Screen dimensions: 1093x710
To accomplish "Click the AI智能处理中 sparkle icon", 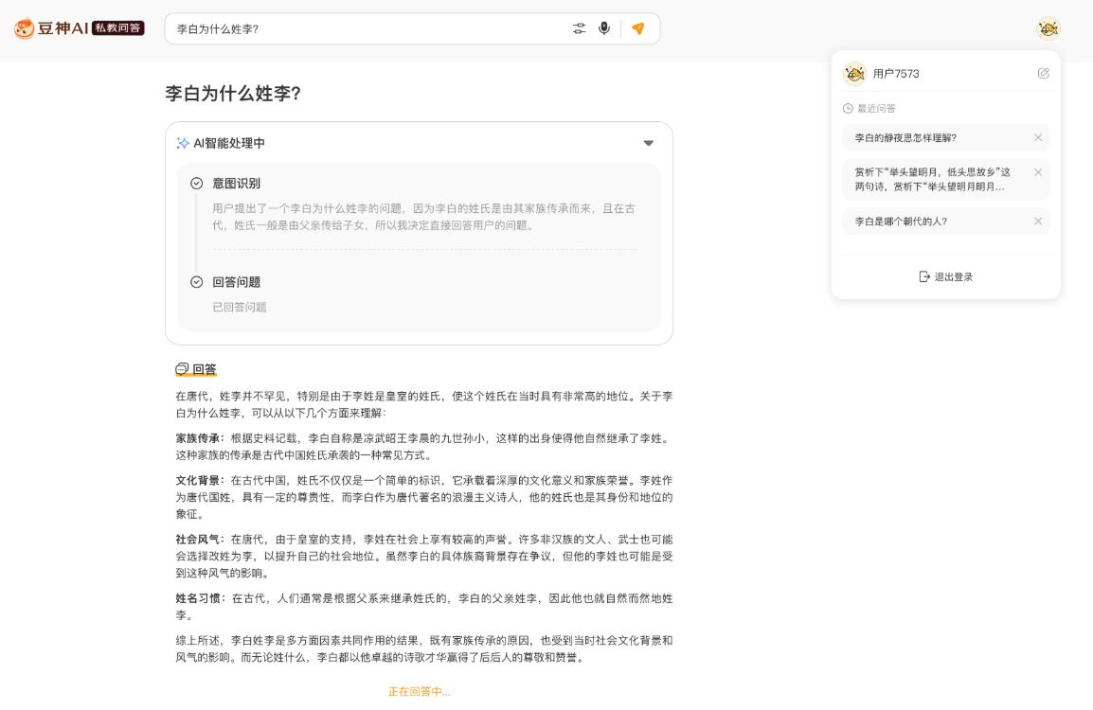I will [x=183, y=143].
